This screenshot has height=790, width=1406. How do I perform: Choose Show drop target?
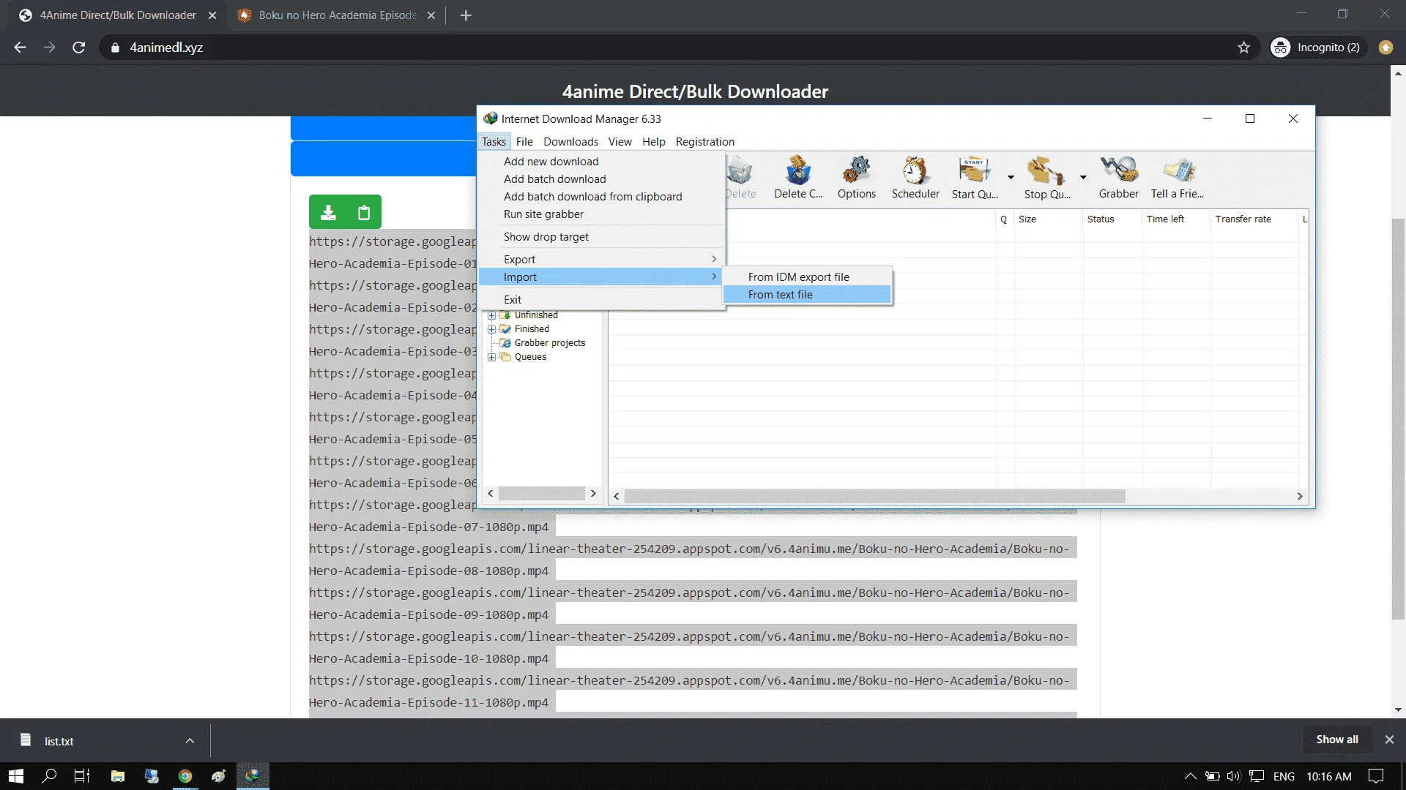tap(601, 237)
